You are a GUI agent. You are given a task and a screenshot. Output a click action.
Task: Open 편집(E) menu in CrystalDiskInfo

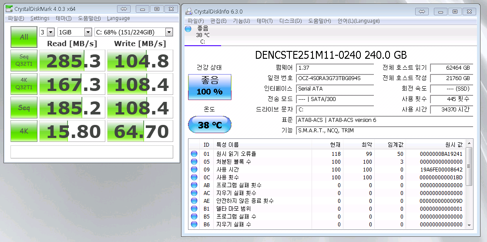point(218,21)
